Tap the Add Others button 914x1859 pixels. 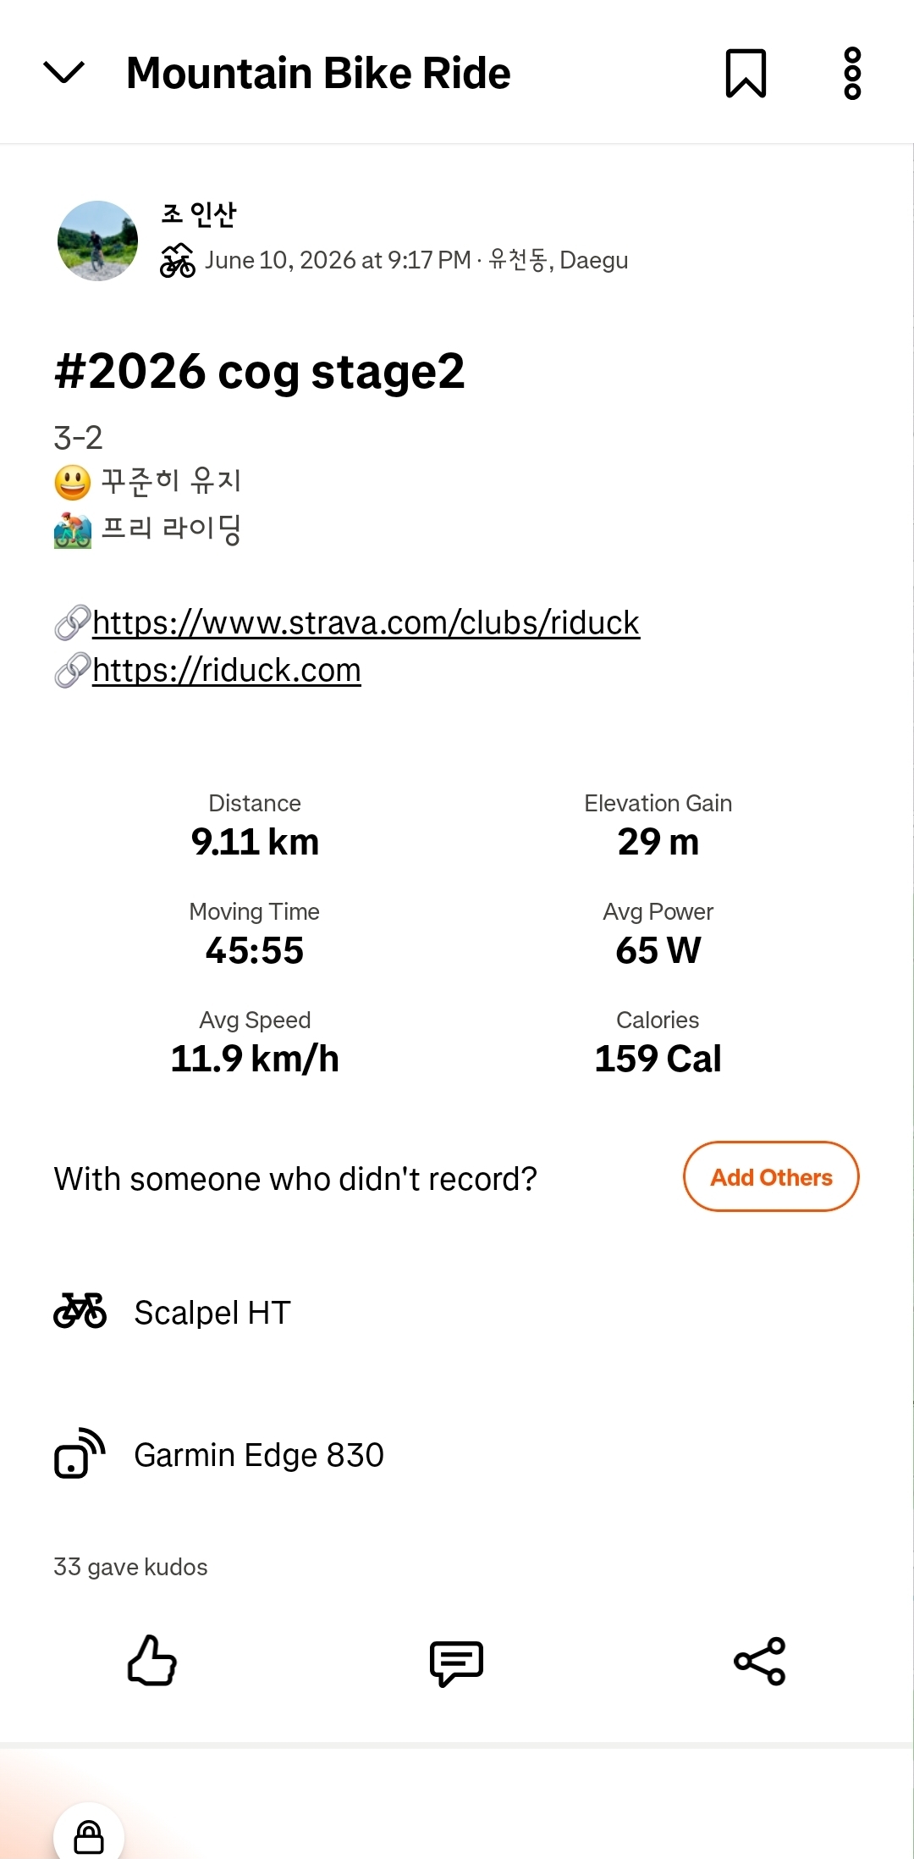click(x=771, y=1176)
